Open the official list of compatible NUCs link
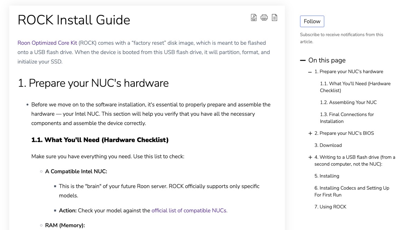Image resolution: width=405 pixels, height=230 pixels. [189, 210]
